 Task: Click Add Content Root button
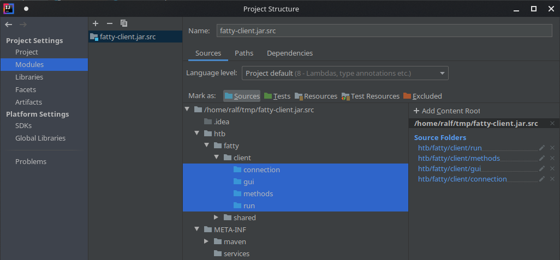pos(446,111)
